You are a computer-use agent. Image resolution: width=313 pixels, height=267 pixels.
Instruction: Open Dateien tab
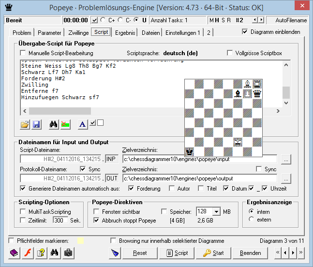(x=151, y=33)
